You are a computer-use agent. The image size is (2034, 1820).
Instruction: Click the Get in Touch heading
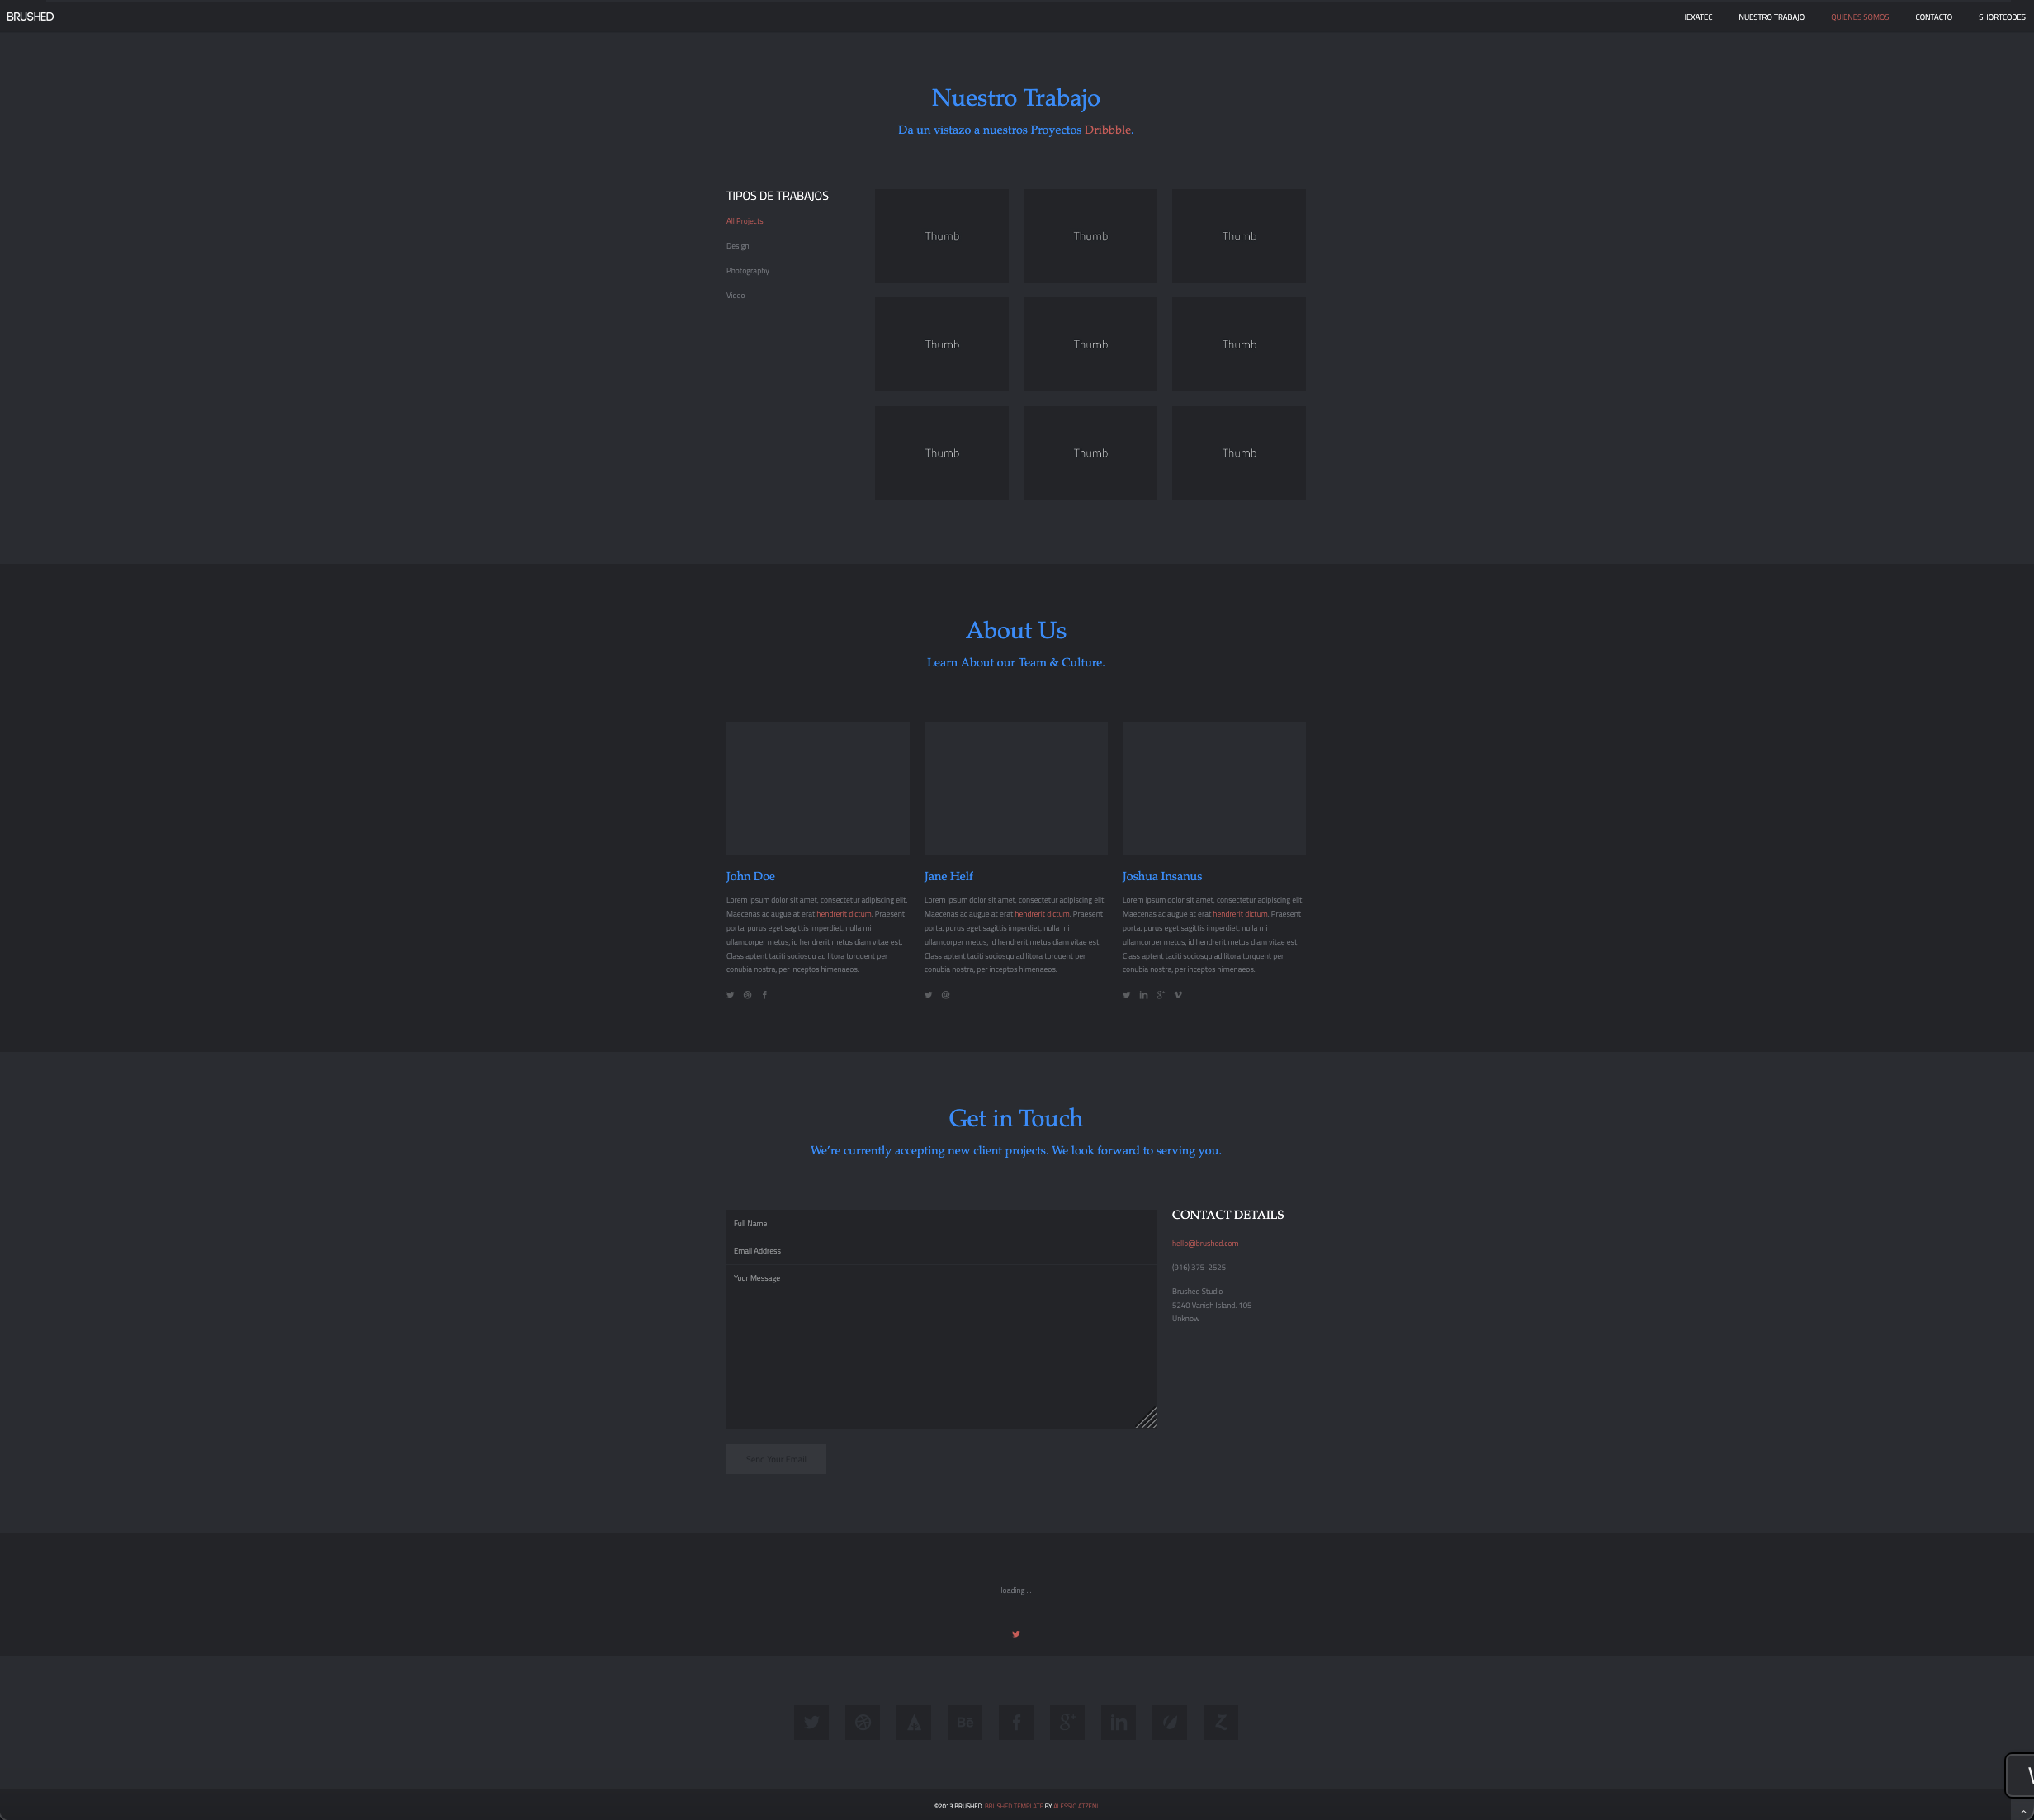point(1015,1118)
